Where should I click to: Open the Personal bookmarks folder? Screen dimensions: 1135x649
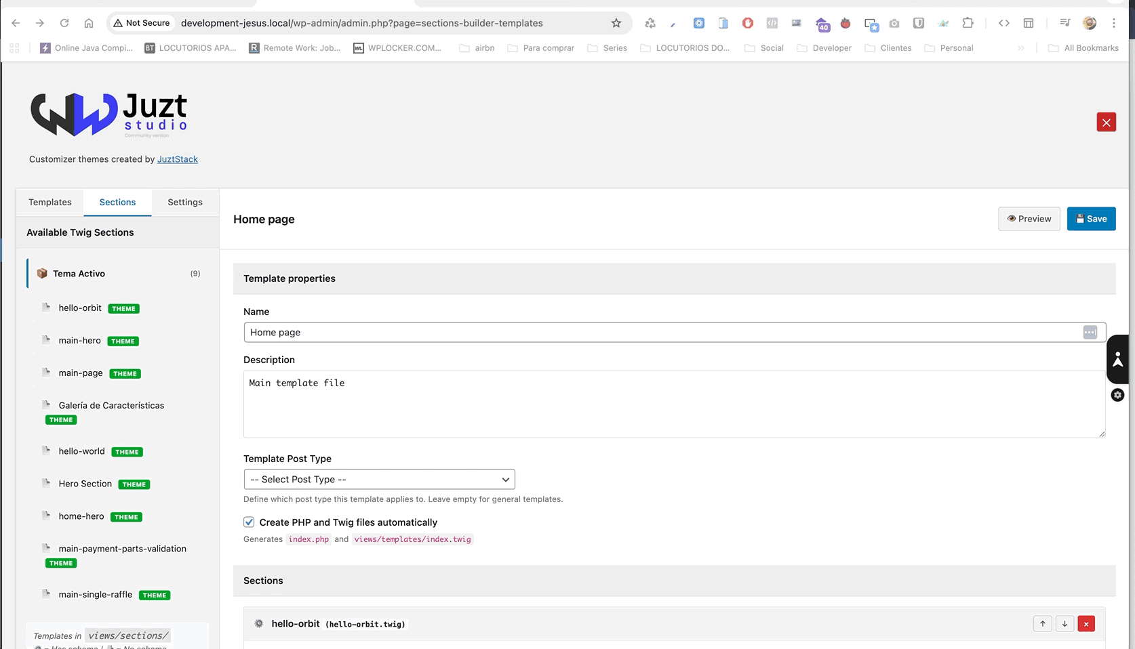pos(949,48)
